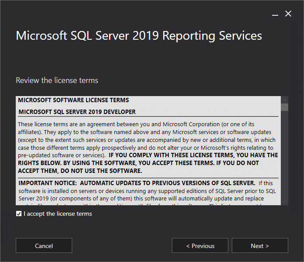The height and width of the screenshot is (262, 304).
Task: Close the Reporting Services setup window
Action: point(288,14)
